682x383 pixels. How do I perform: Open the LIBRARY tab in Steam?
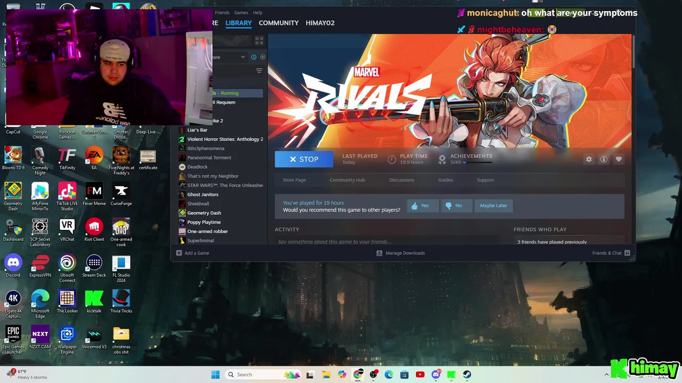(x=238, y=23)
